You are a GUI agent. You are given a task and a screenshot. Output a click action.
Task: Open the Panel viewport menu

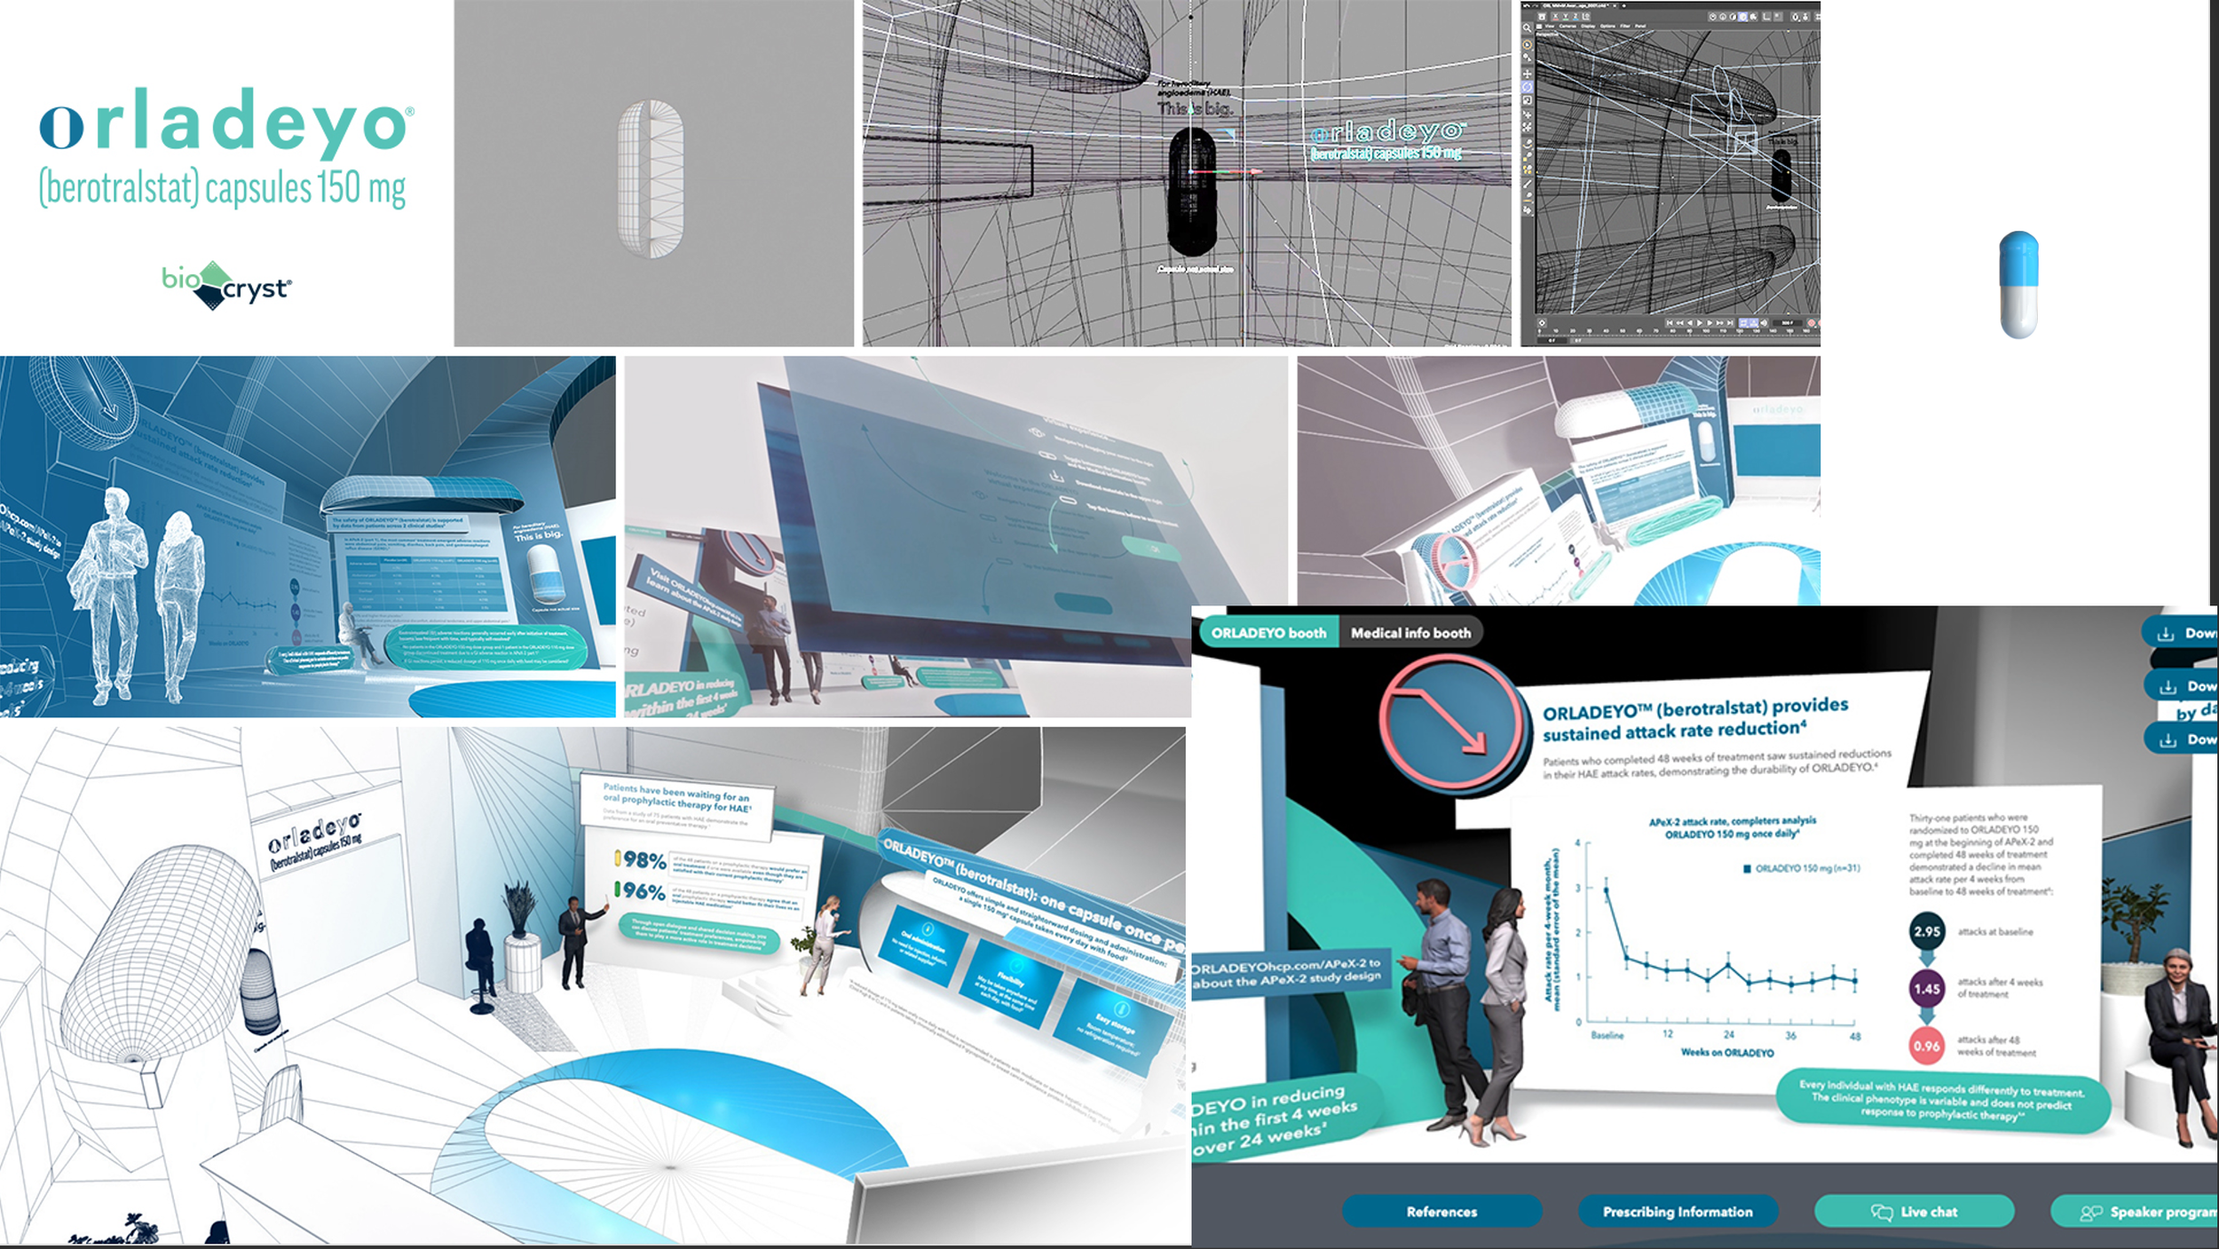pos(1640,27)
